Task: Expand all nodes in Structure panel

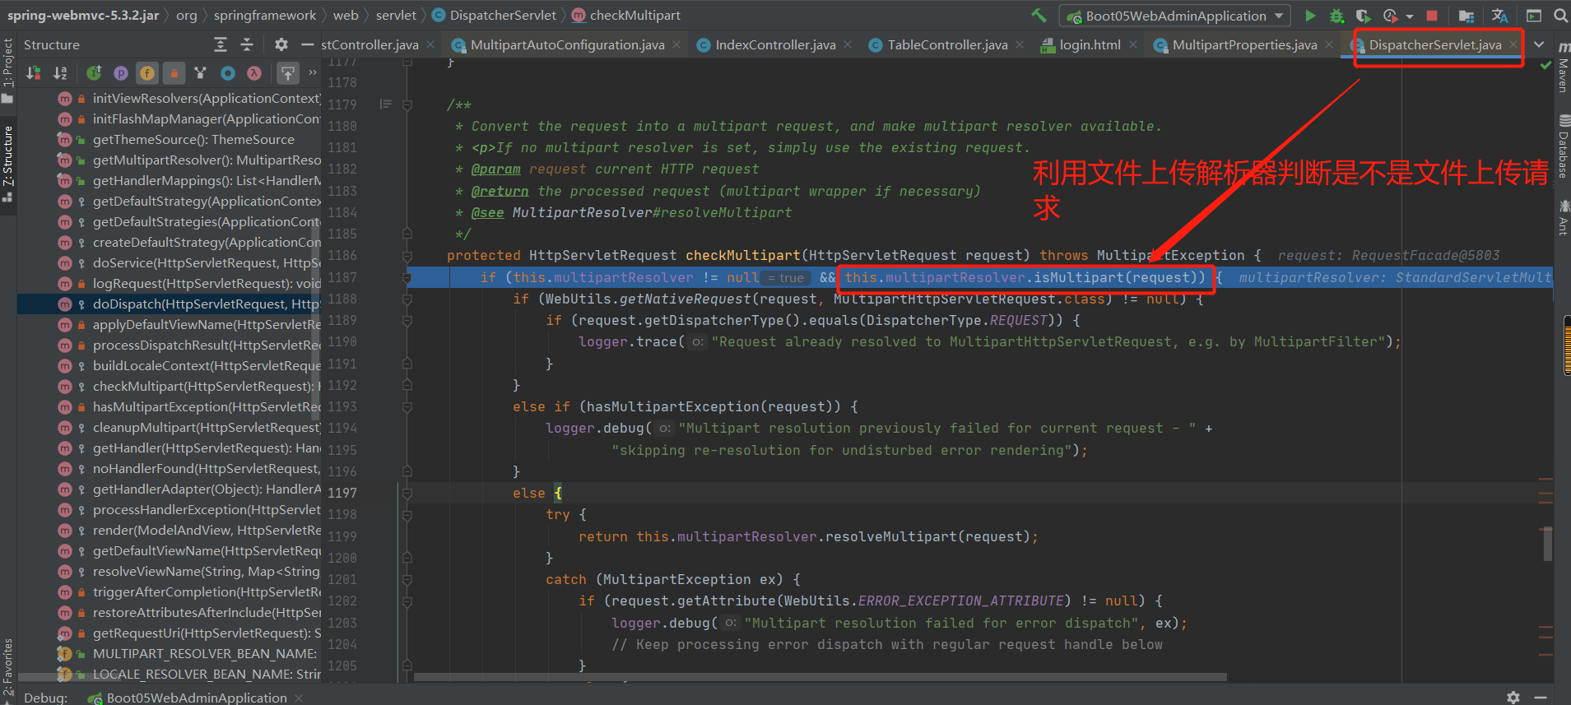Action: [x=220, y=44]
